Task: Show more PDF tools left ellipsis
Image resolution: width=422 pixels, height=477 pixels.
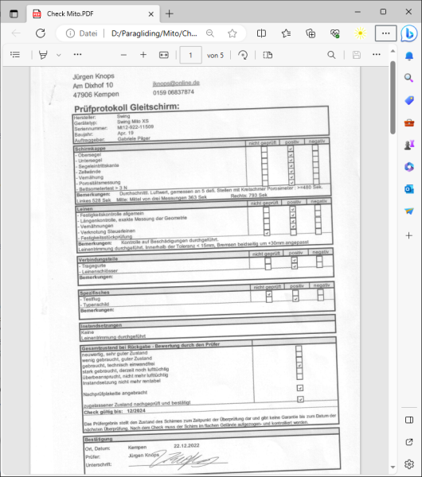Action: point(77,54)
